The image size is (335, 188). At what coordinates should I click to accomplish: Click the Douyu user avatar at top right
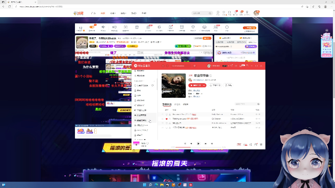256,13
